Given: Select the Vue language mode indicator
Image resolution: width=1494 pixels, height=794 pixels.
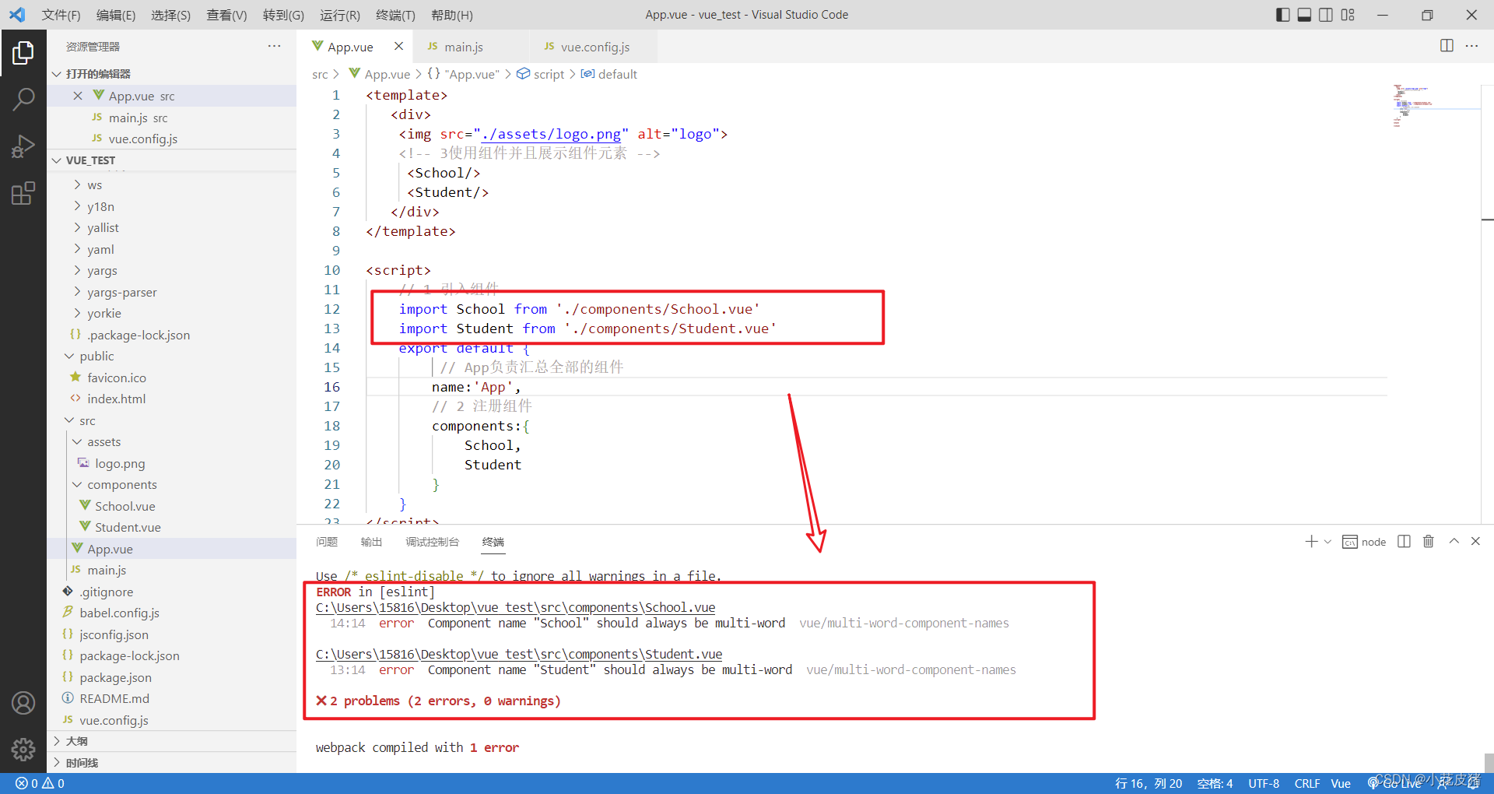Looking at the screenshot, I should click(x=1341, y=783).
